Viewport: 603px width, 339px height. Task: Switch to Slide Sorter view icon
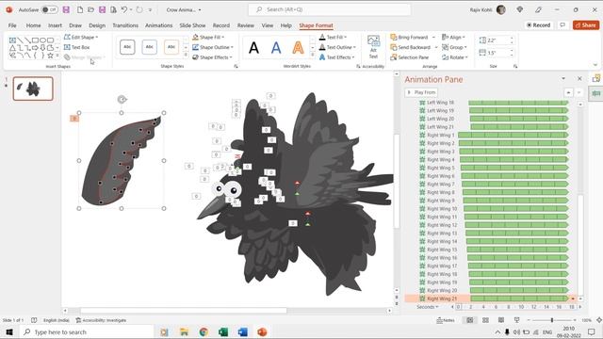tap(486, 320)
